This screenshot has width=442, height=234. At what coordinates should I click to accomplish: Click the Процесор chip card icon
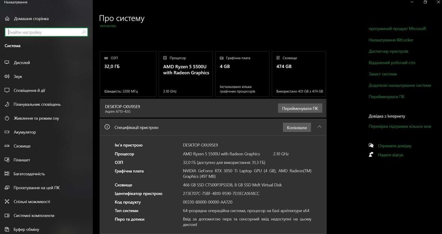tap(165, 58)
